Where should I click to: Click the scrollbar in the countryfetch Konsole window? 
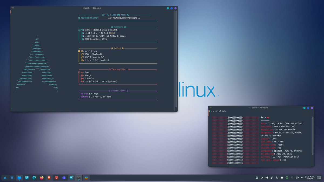pos(313,136)
